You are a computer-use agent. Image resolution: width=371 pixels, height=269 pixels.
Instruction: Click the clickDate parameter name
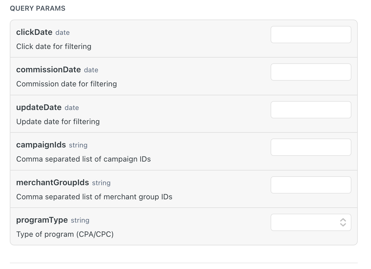click(x=34, y=32)
